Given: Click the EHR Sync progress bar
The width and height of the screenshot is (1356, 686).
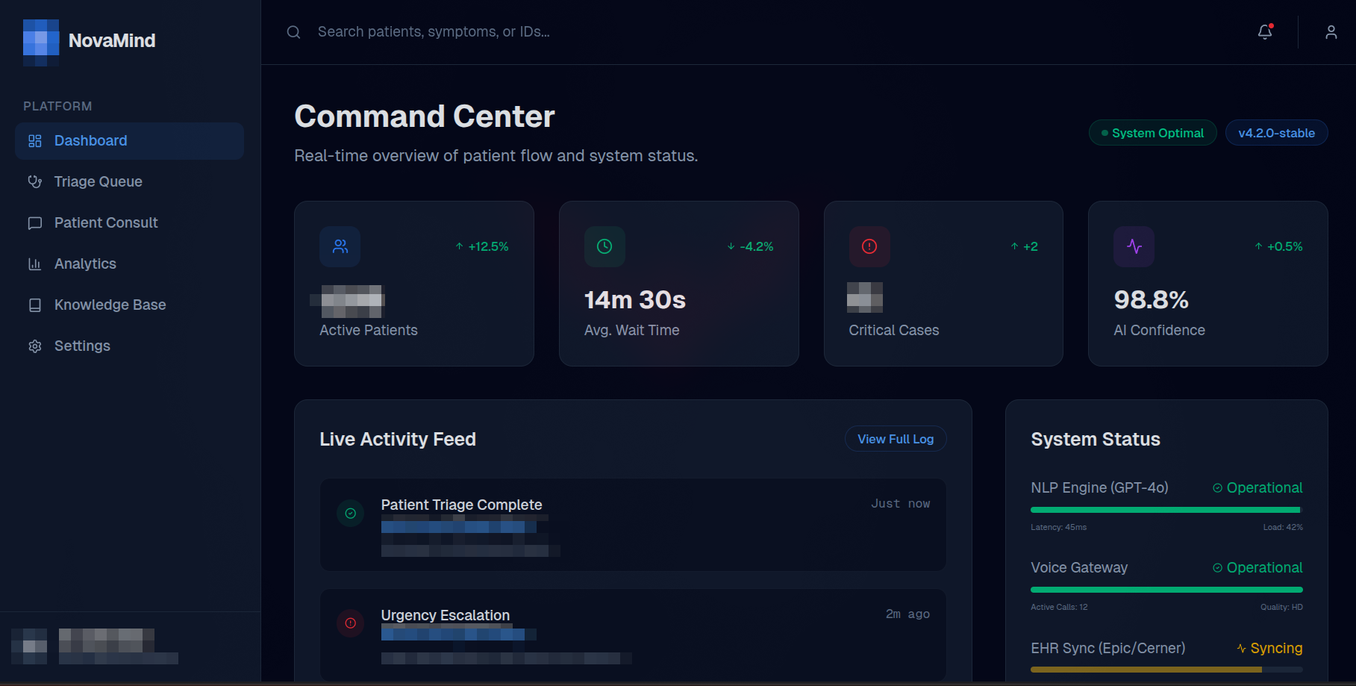Looking at the screenshot, I should pos(1166,670).
